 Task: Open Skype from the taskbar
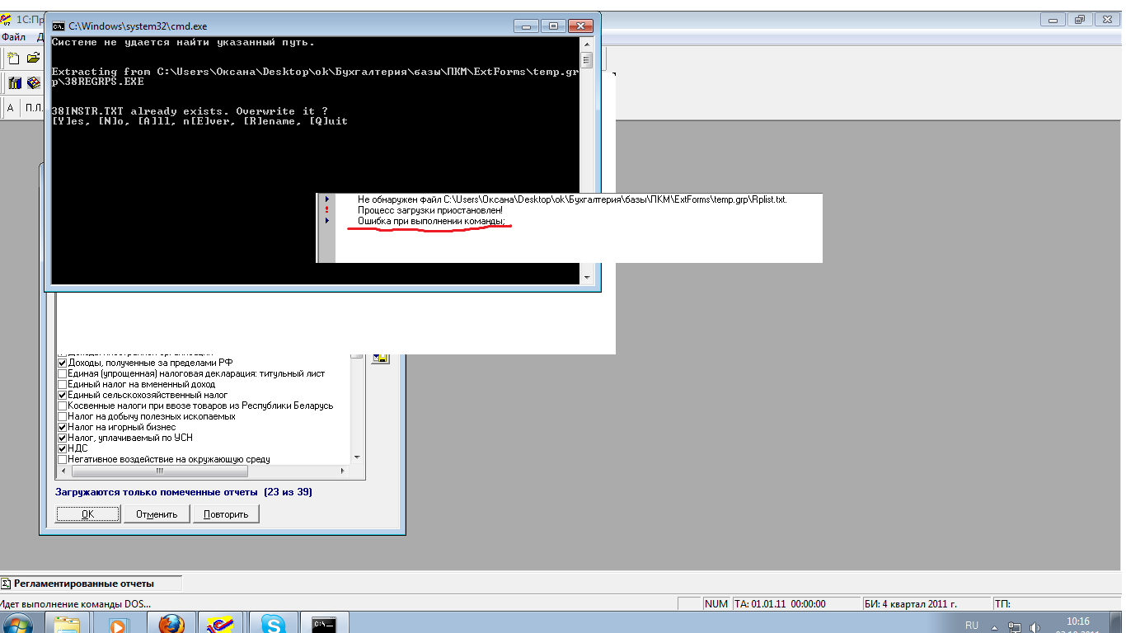[x=273, y=624]
